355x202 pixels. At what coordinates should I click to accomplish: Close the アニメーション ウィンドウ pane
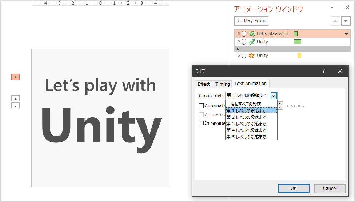(347, 8)
